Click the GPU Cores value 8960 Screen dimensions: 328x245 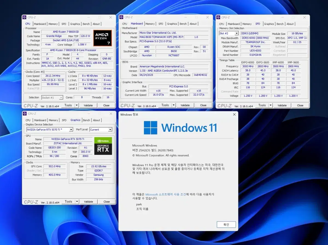[x=85, y=156]
